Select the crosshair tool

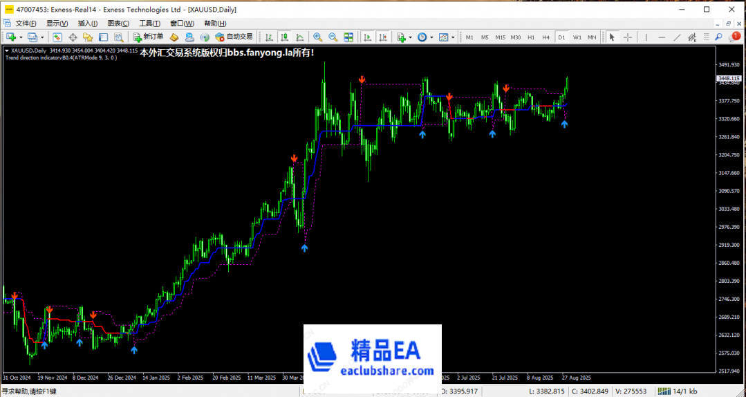[628, 37]
